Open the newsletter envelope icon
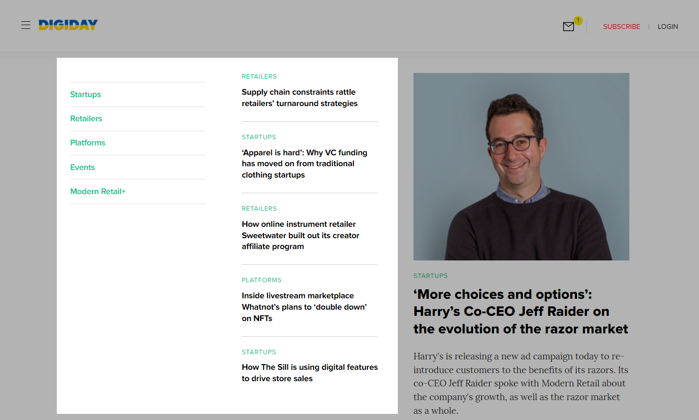Screen dimensions: 699x420 [569, 27]
